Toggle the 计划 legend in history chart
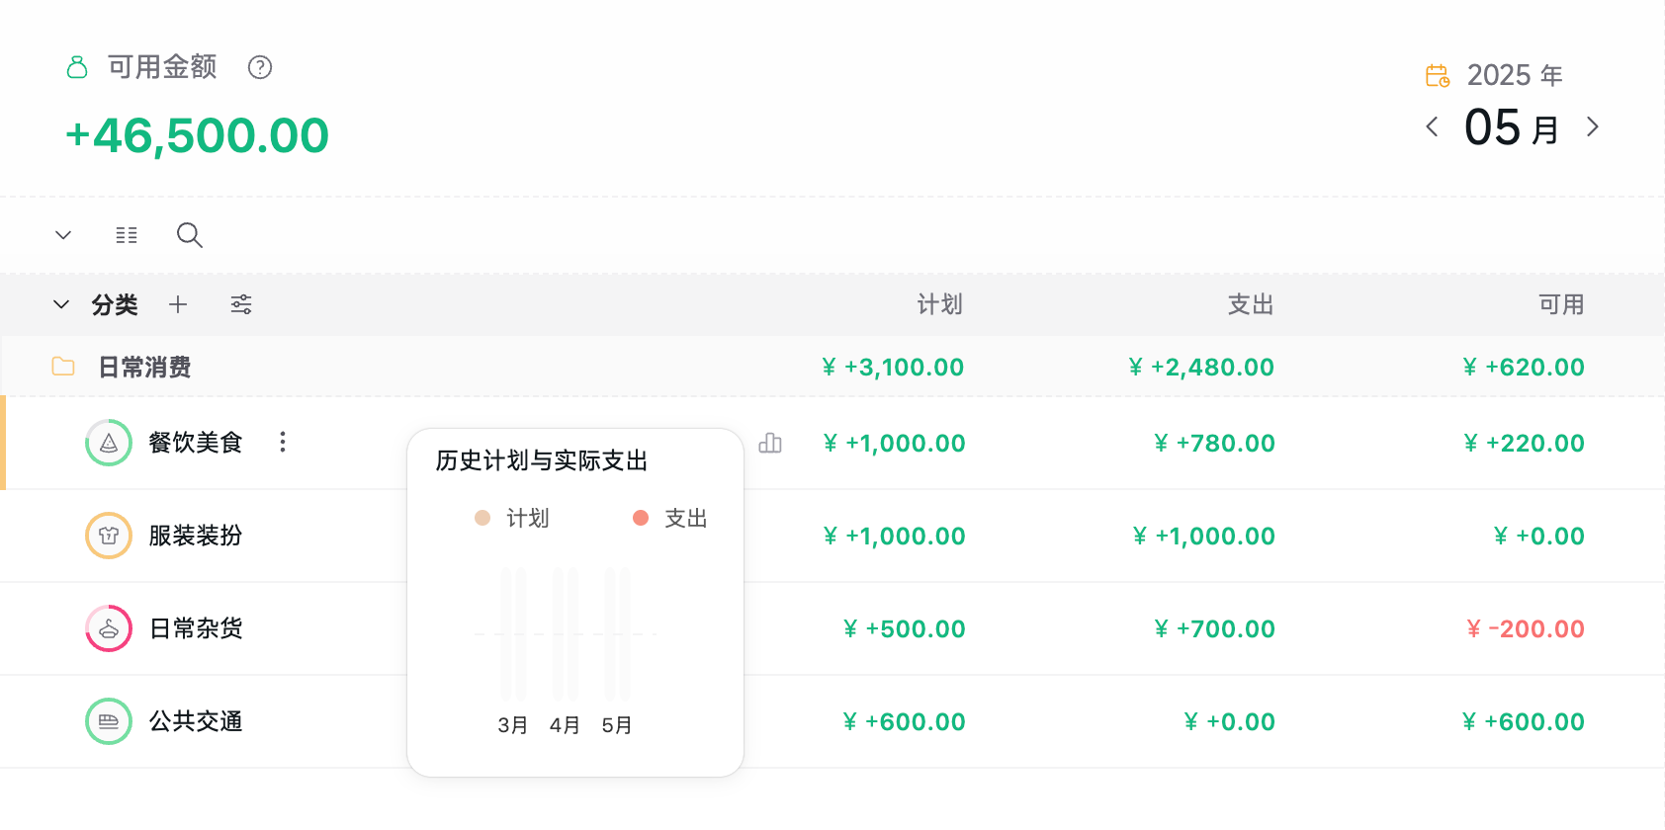This screenshot has width=1665, height=830. tap(512, 518)
